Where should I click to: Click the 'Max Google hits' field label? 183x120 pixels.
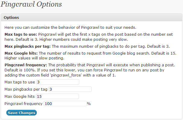point(20,96)
